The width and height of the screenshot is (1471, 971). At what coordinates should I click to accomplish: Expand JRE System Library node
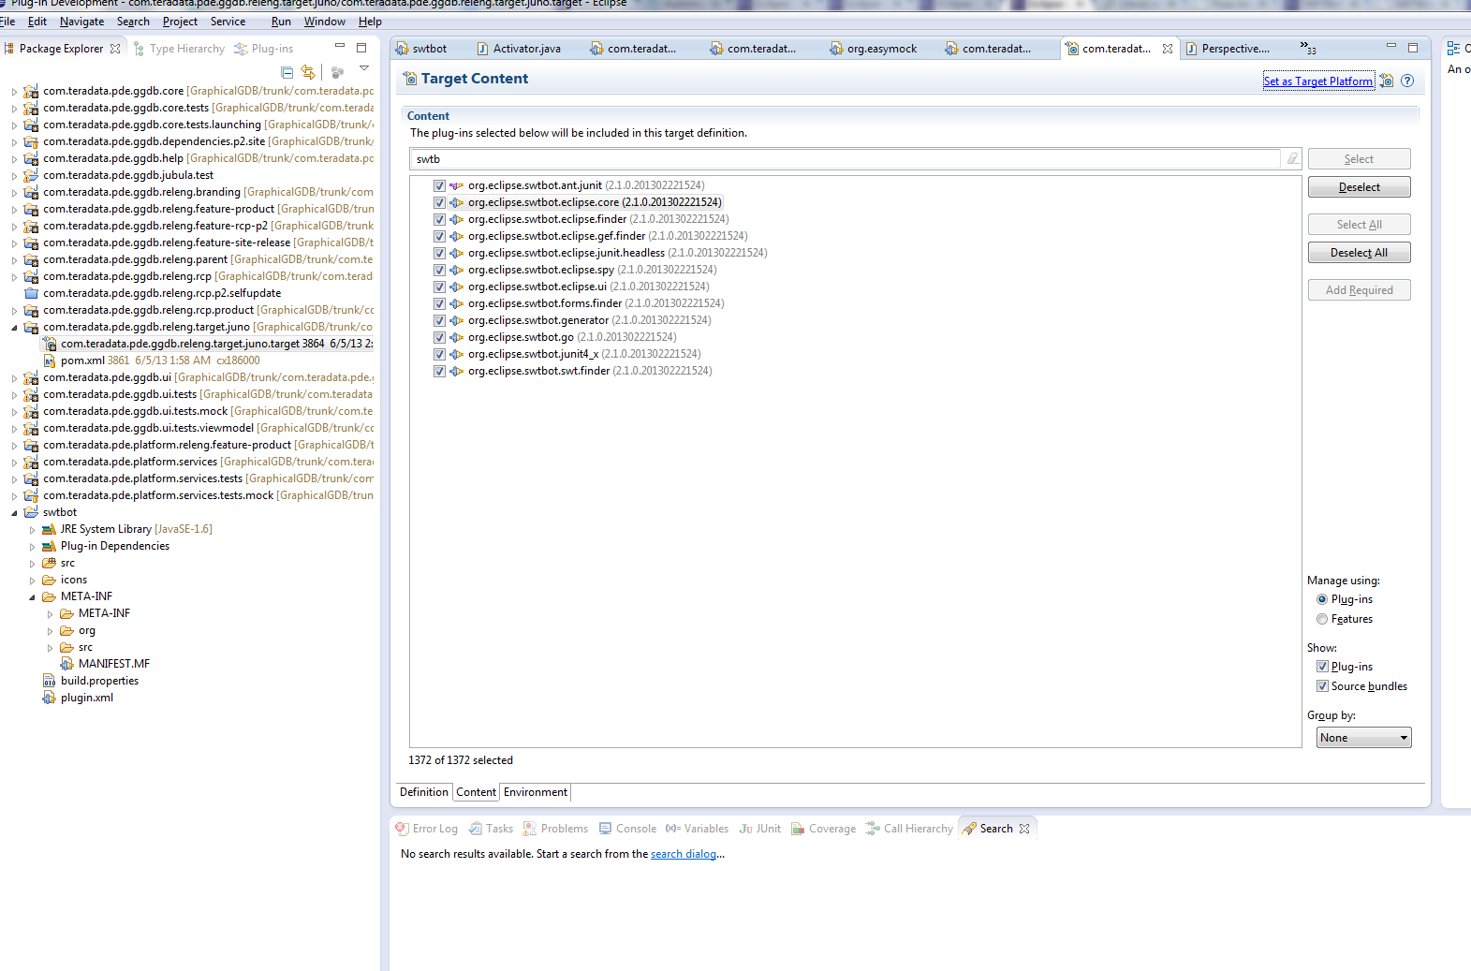click(x=32, y=530)
